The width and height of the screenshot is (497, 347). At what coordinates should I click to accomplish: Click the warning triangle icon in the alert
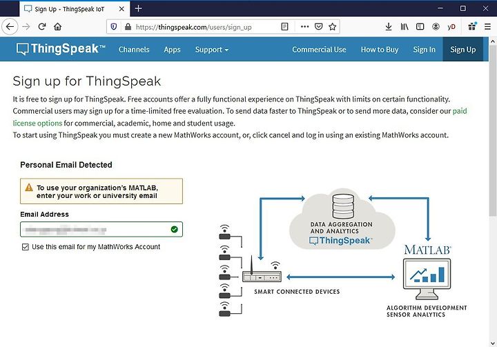(29, 188)
